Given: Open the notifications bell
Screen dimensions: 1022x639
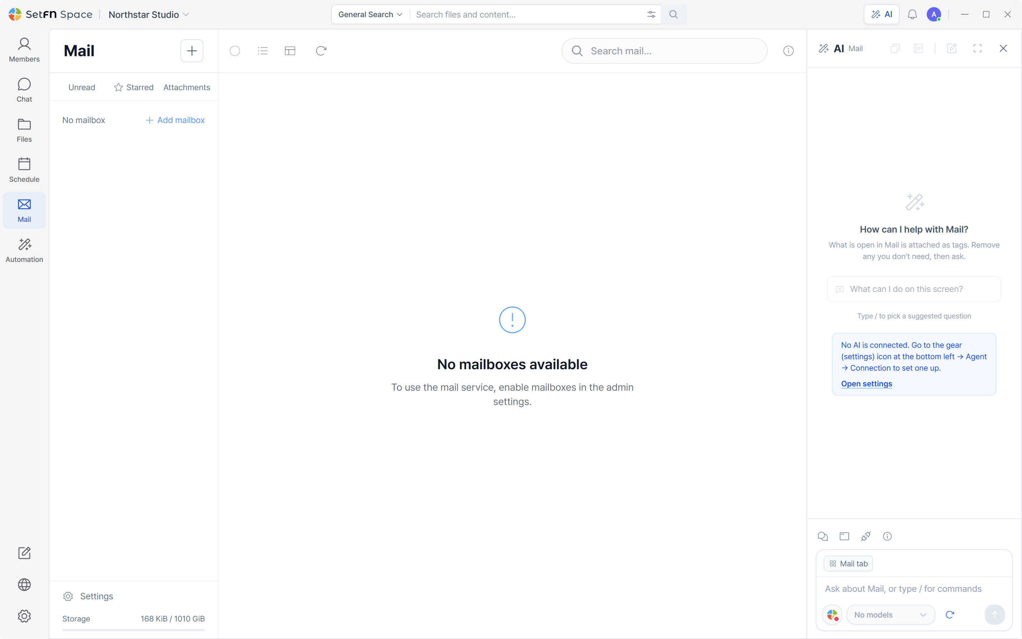Looking at the screenshot, I should [912, 14].
